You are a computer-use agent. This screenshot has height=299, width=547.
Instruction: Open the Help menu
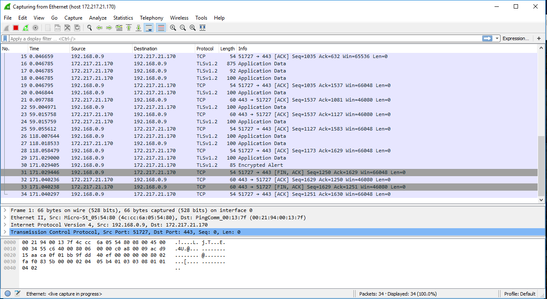tap(219, 18)
